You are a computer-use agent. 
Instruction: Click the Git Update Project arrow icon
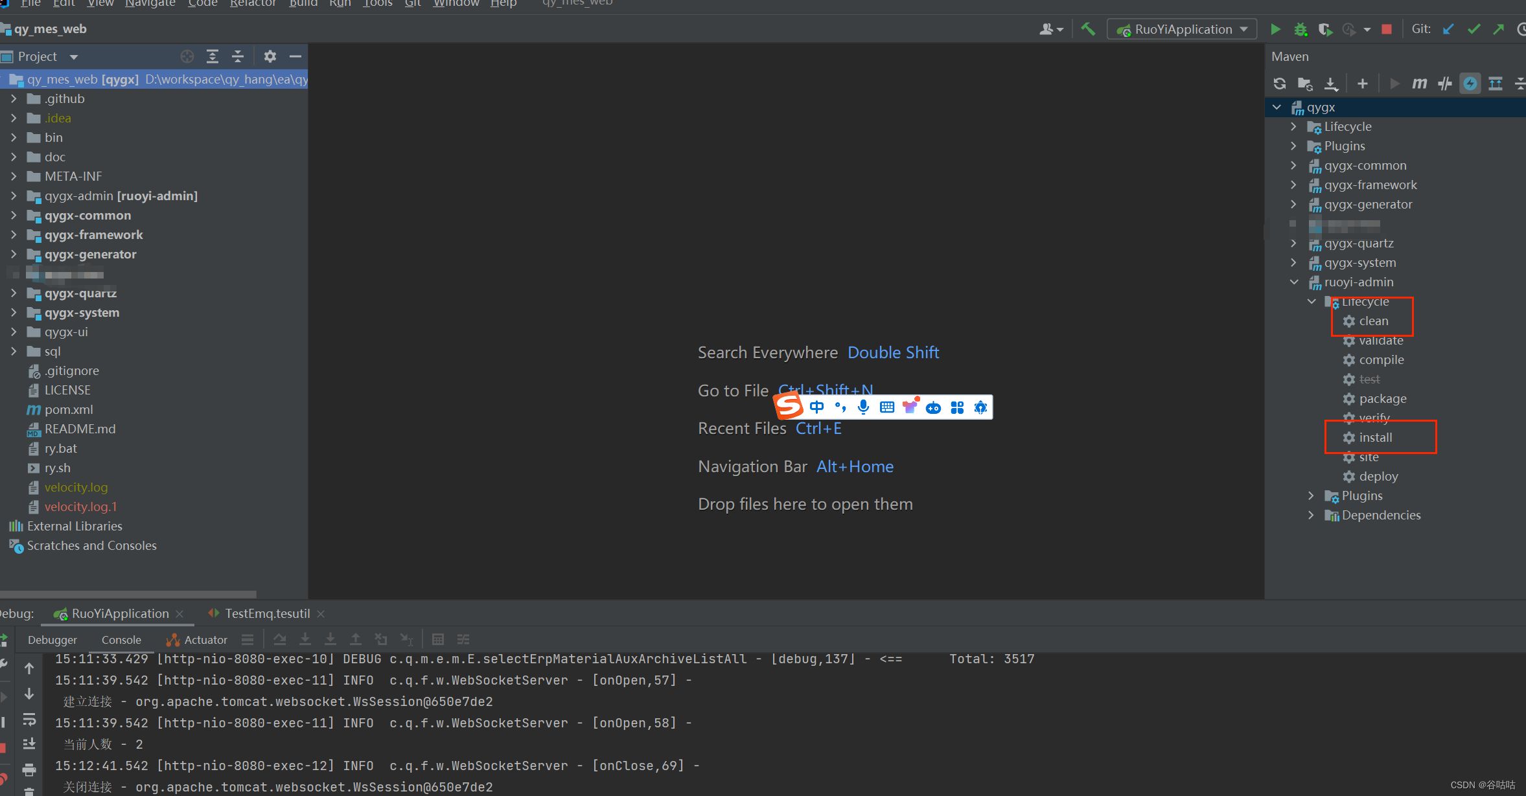[x=1448, y=29]
